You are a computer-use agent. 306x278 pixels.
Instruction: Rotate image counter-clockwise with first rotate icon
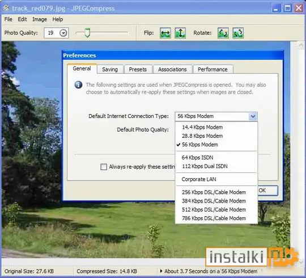tap(223, 33)
